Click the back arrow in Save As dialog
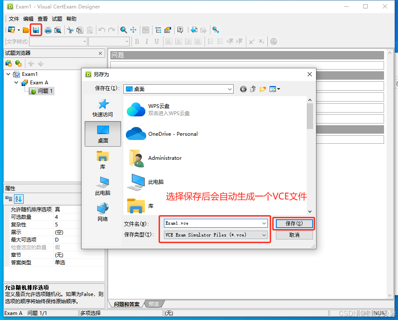Viewport: 398px width, 320px height. (243, 89)
